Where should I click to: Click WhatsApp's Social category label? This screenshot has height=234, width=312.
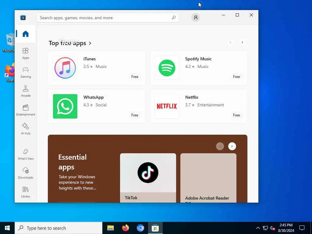[x=101, y=105]
